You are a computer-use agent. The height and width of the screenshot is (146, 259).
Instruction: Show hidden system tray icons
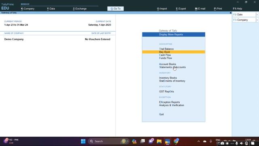(199, 141)
